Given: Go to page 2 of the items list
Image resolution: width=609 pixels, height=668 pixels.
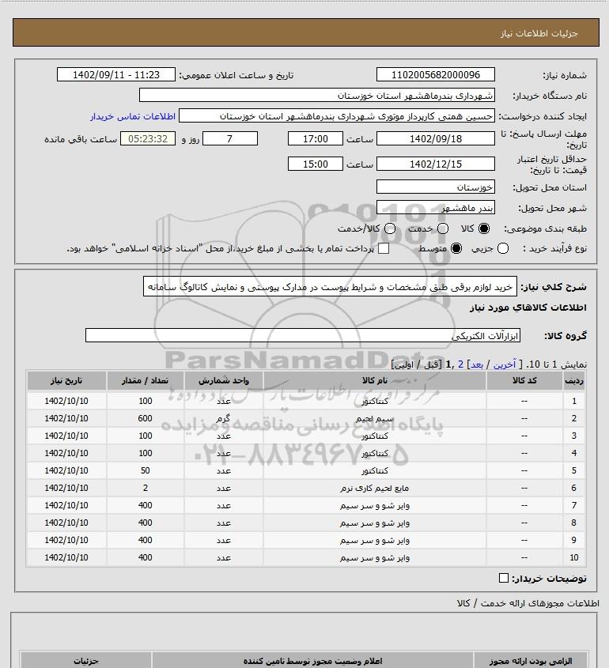Looking at the screenshot, I should [460, 364].
